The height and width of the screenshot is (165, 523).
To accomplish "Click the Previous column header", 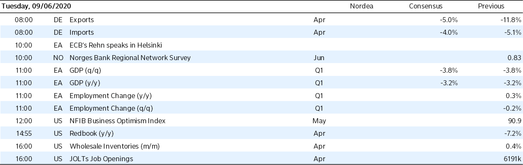I will 491,6.
